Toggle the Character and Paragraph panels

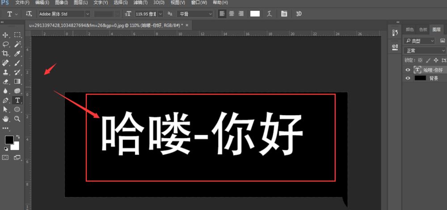coord(284,14)
